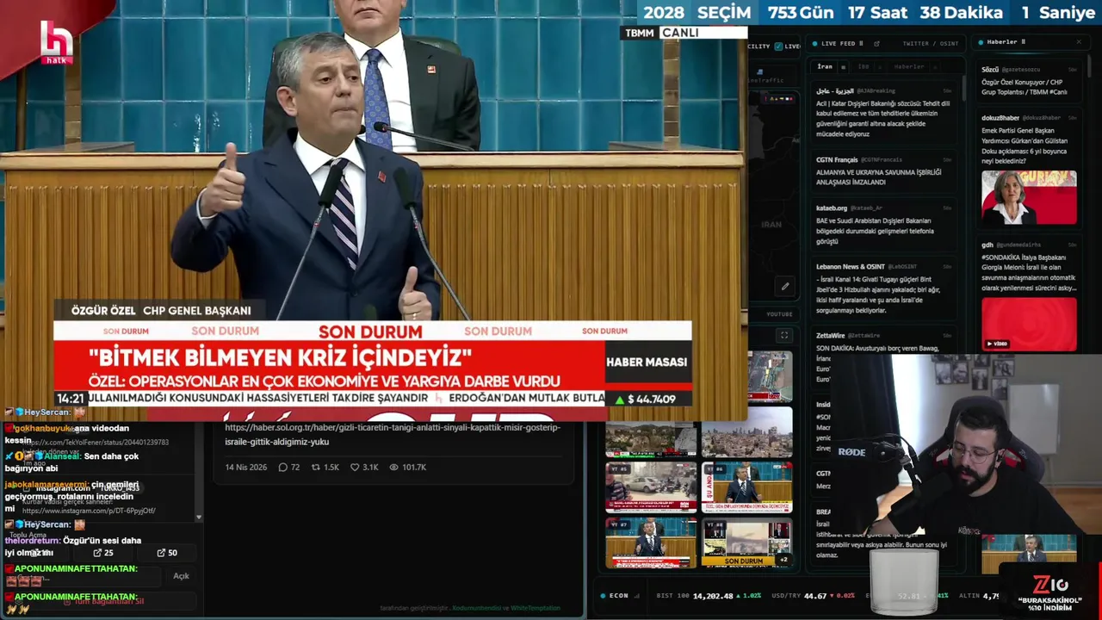
Task: Click the +2 more videos badge
Action: pos(783,560)
